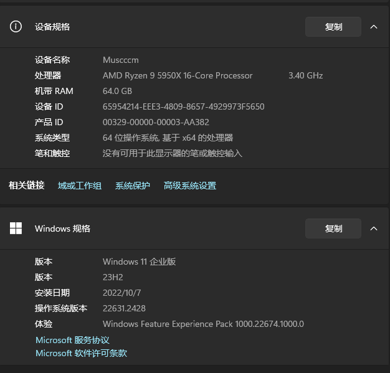Open the Microsoft 服务协议 link
The image size is (390, 373).
pyautogui.click(x=72, y=340)
